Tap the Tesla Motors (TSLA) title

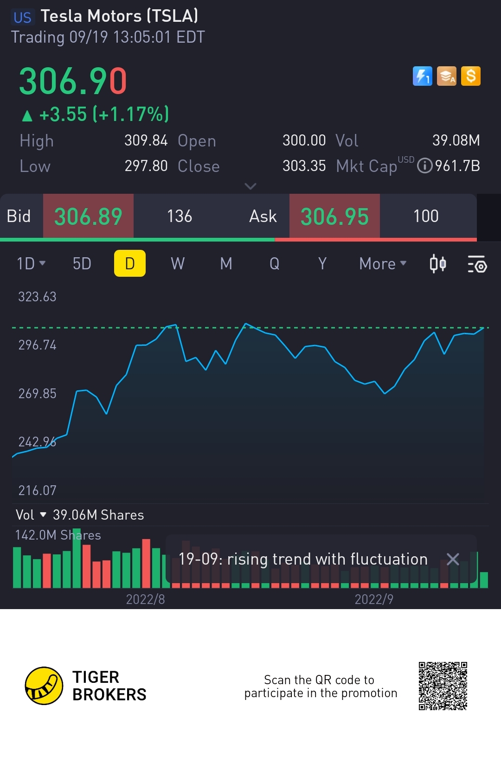coord(120,16)
